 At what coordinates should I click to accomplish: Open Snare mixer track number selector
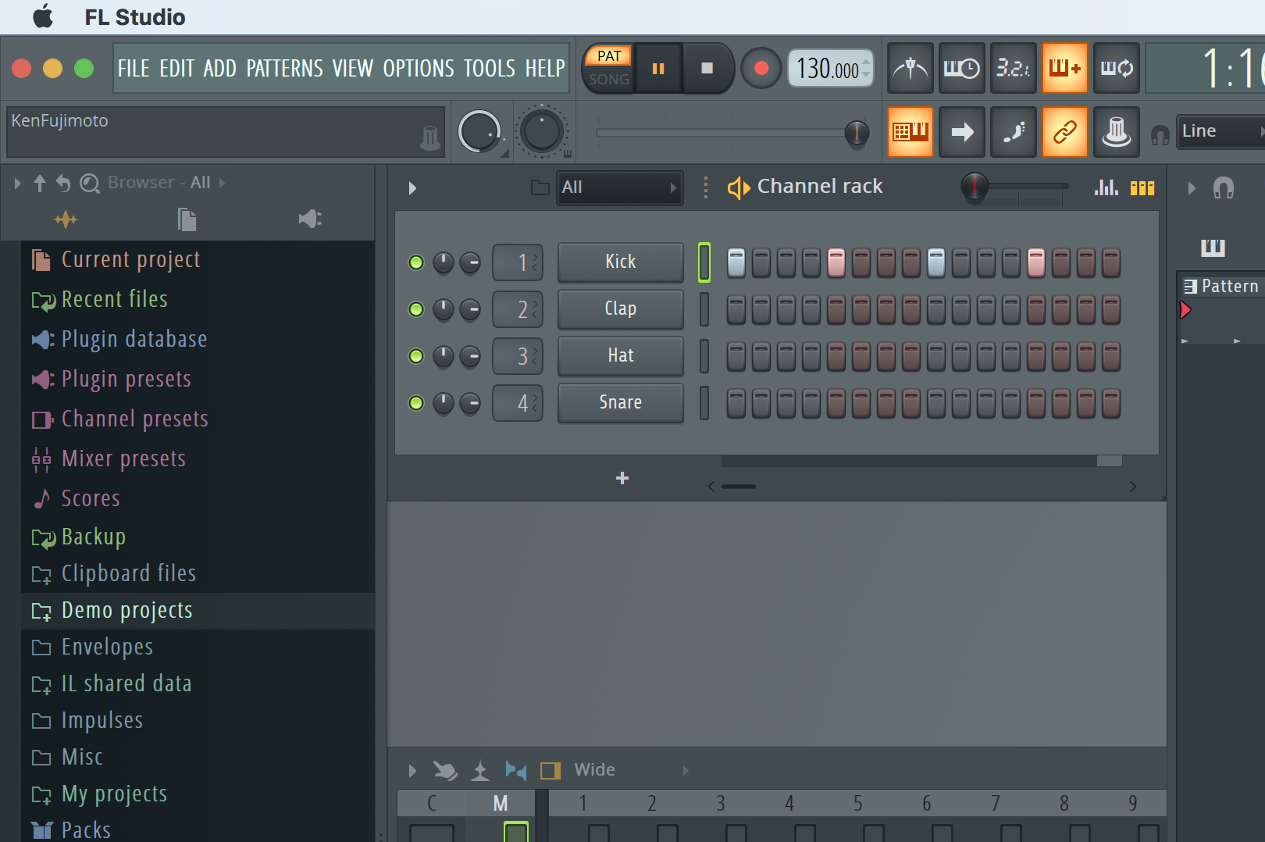click(x=518, y=403)
